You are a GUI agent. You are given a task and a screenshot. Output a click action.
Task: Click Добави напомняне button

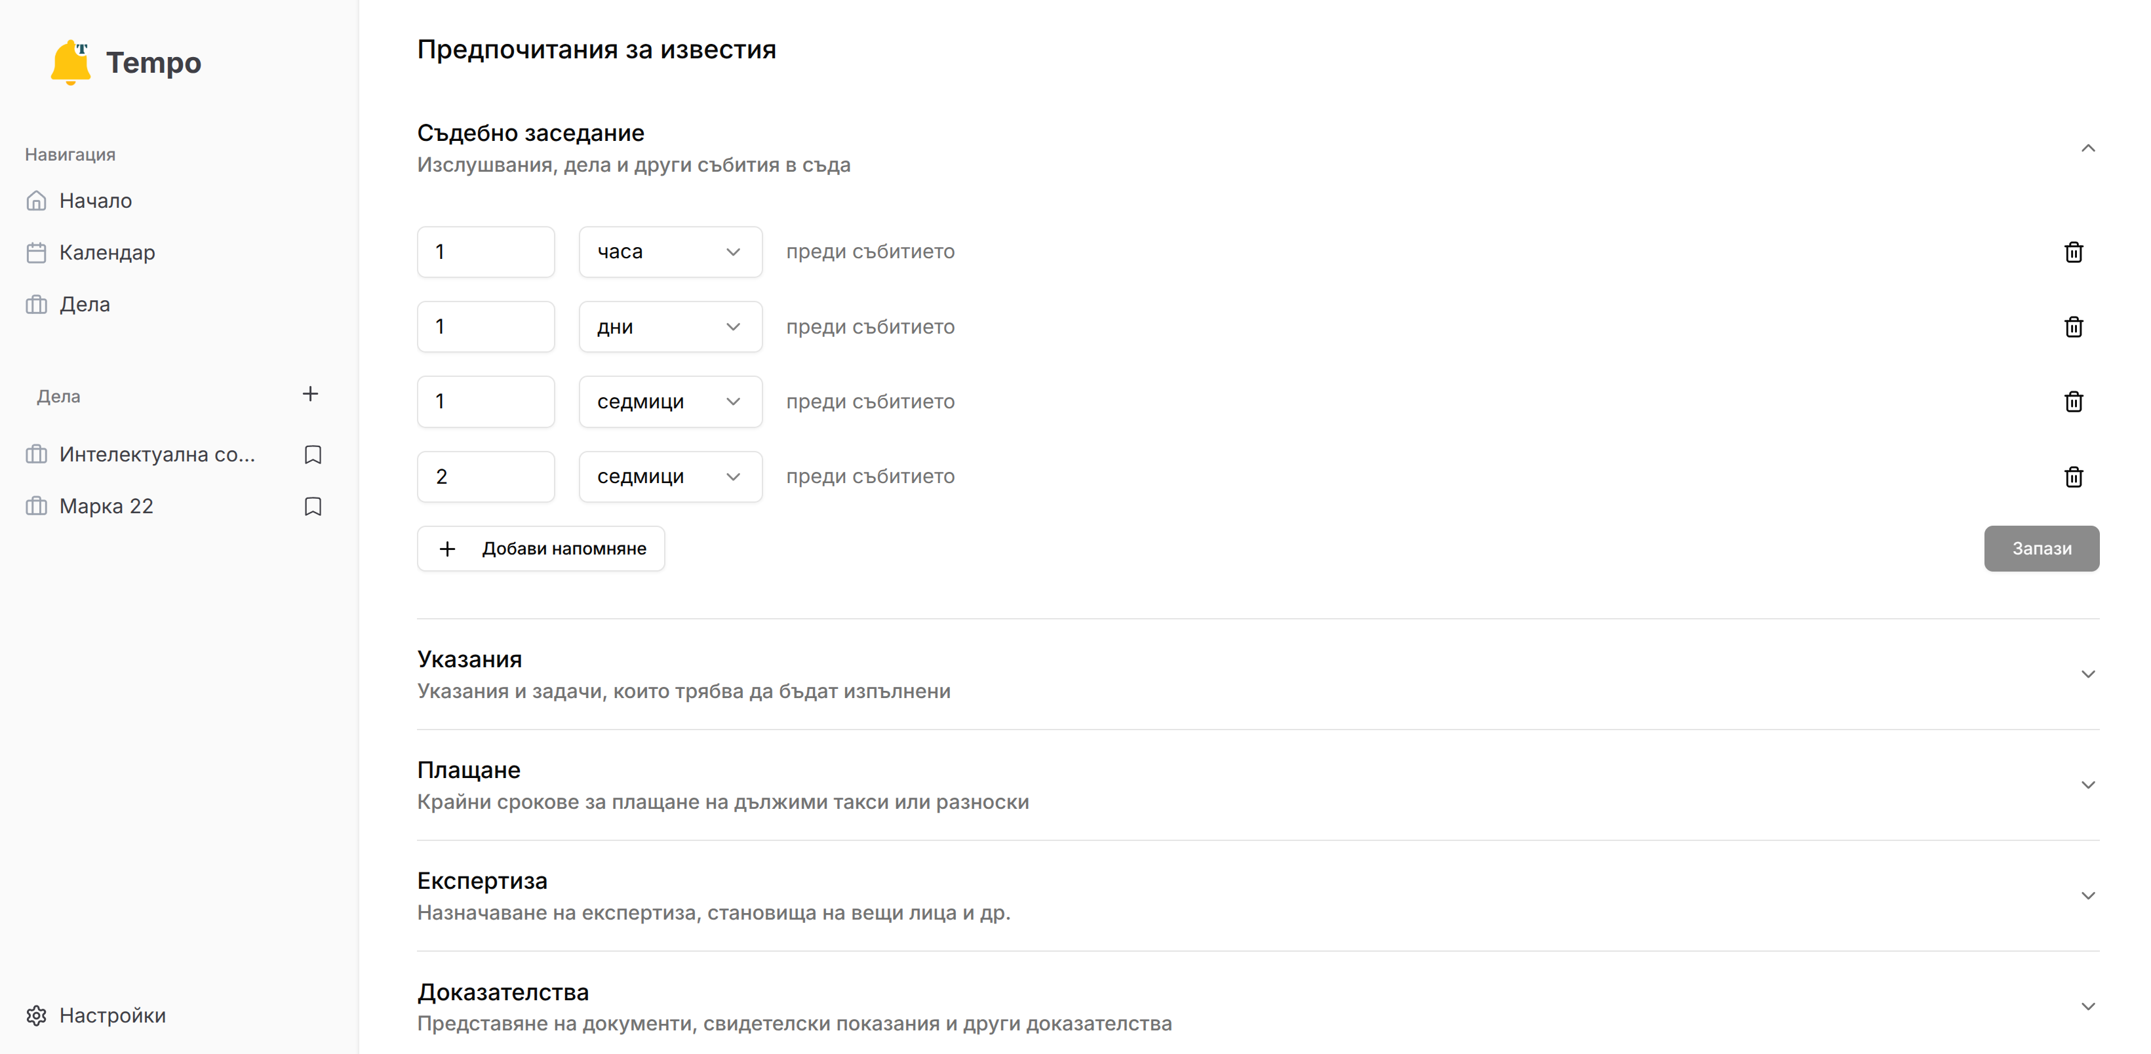click(541, 549)
